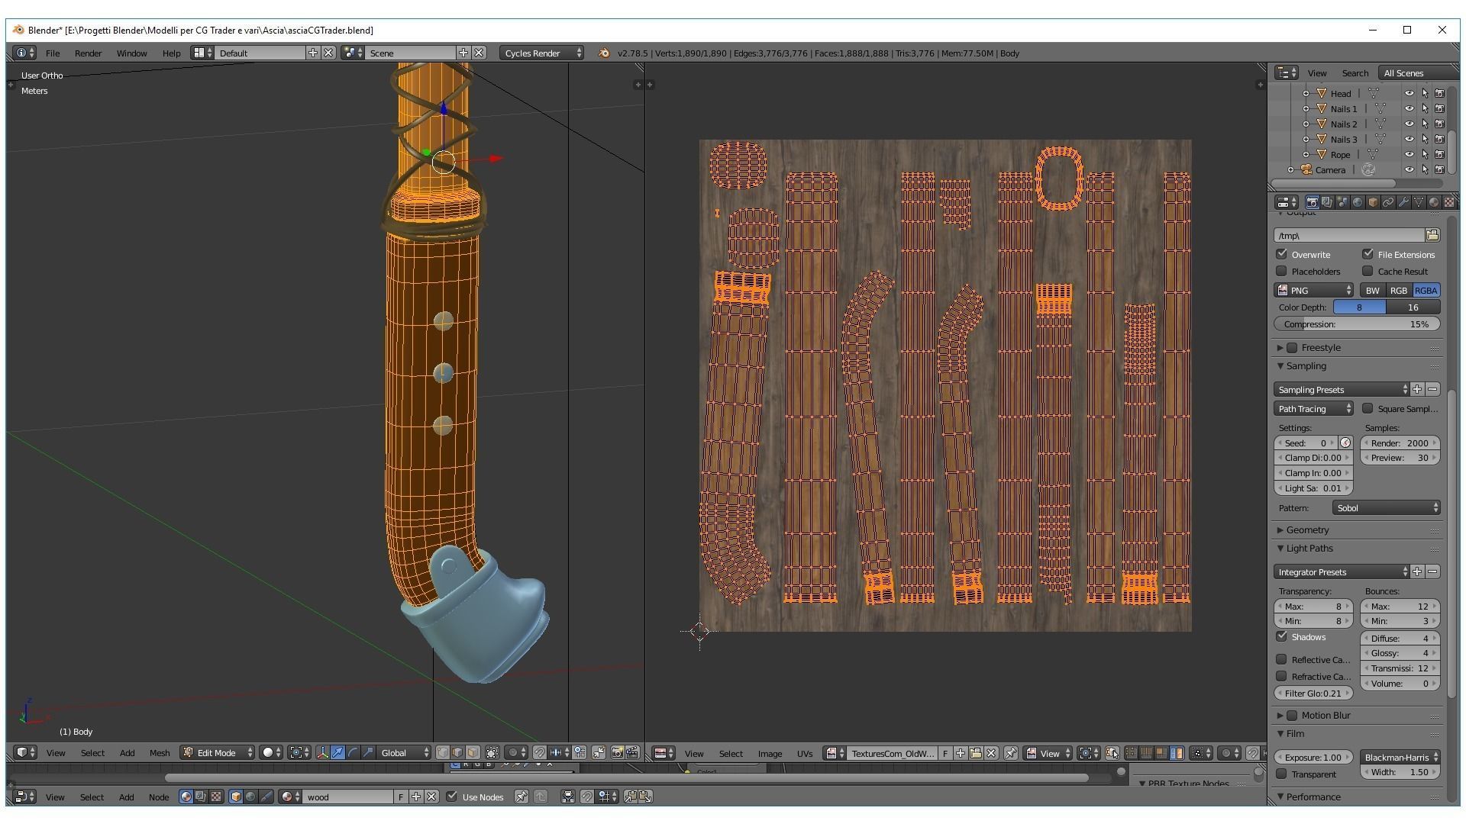Screen dimensions: 1466x824
Task: Switch to face select mode
Action: click(x=473, y=752)
